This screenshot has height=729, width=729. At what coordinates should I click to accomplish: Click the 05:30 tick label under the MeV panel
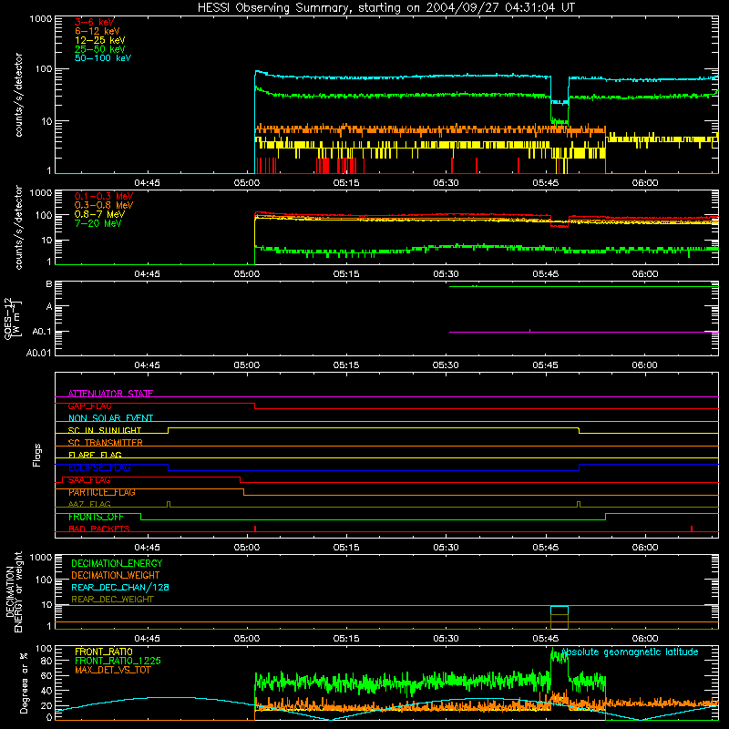coord(446,274)
